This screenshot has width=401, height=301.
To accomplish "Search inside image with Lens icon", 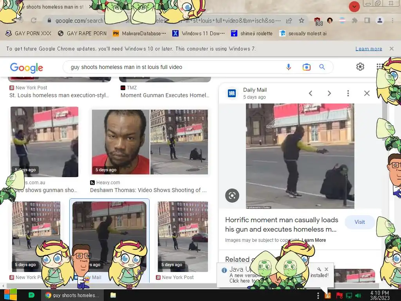I will tap(232, 196).
